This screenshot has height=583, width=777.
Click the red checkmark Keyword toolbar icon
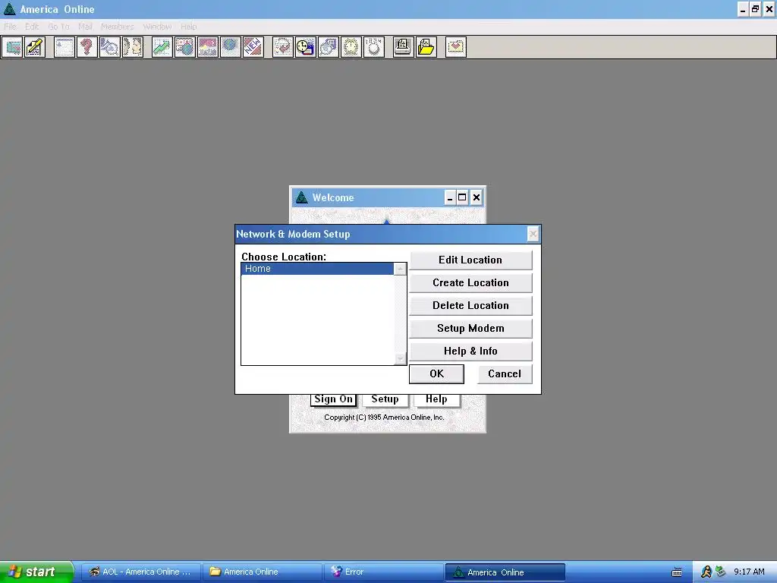[x=283, y=47]
